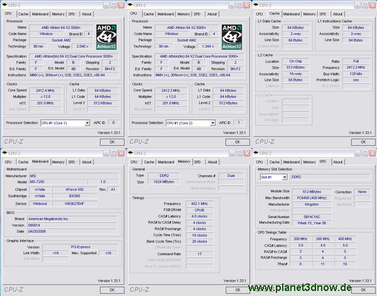Open Mainboard tab in the Core 1 window
The image size is (377, 296).
(40, 14)
